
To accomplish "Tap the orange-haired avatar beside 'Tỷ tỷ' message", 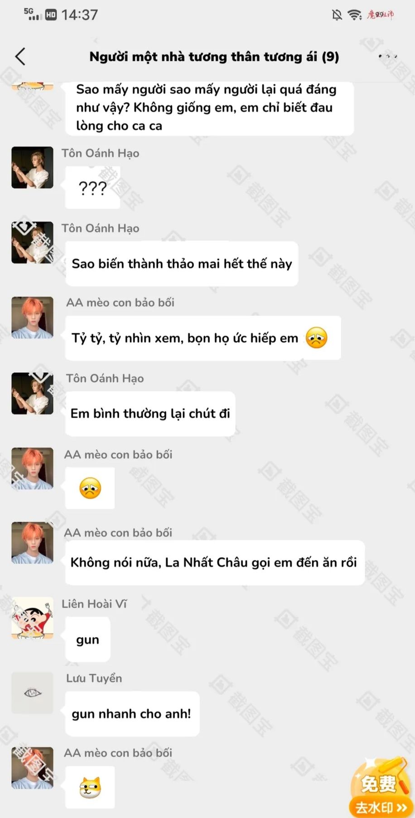I will [x=32, y=318].
